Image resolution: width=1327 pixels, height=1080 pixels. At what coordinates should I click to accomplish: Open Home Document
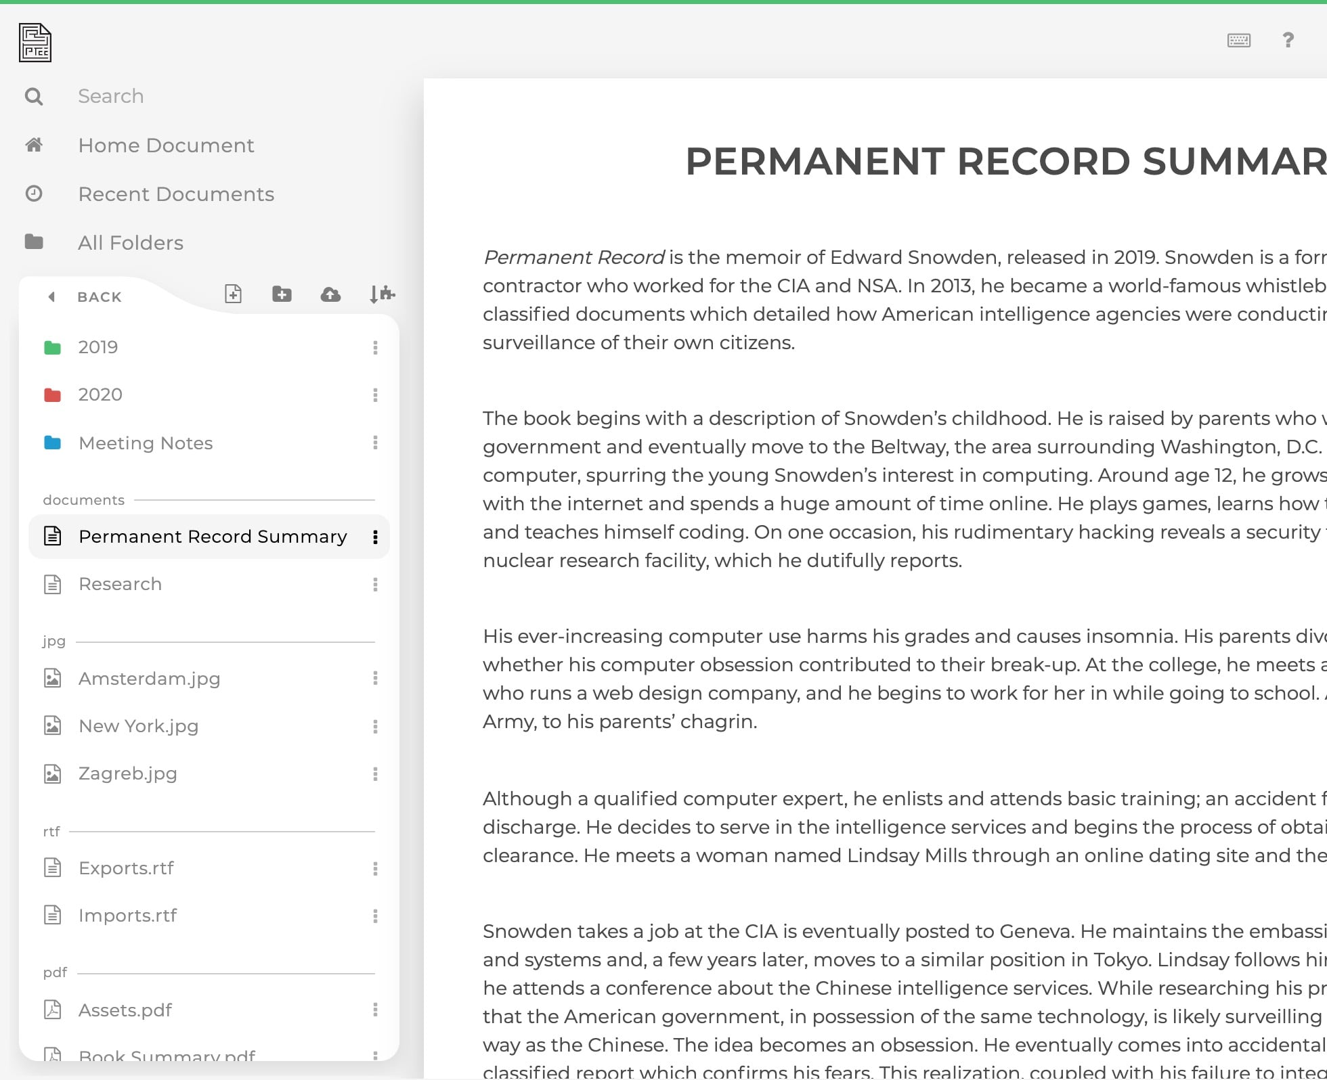(x=166, y=145)
